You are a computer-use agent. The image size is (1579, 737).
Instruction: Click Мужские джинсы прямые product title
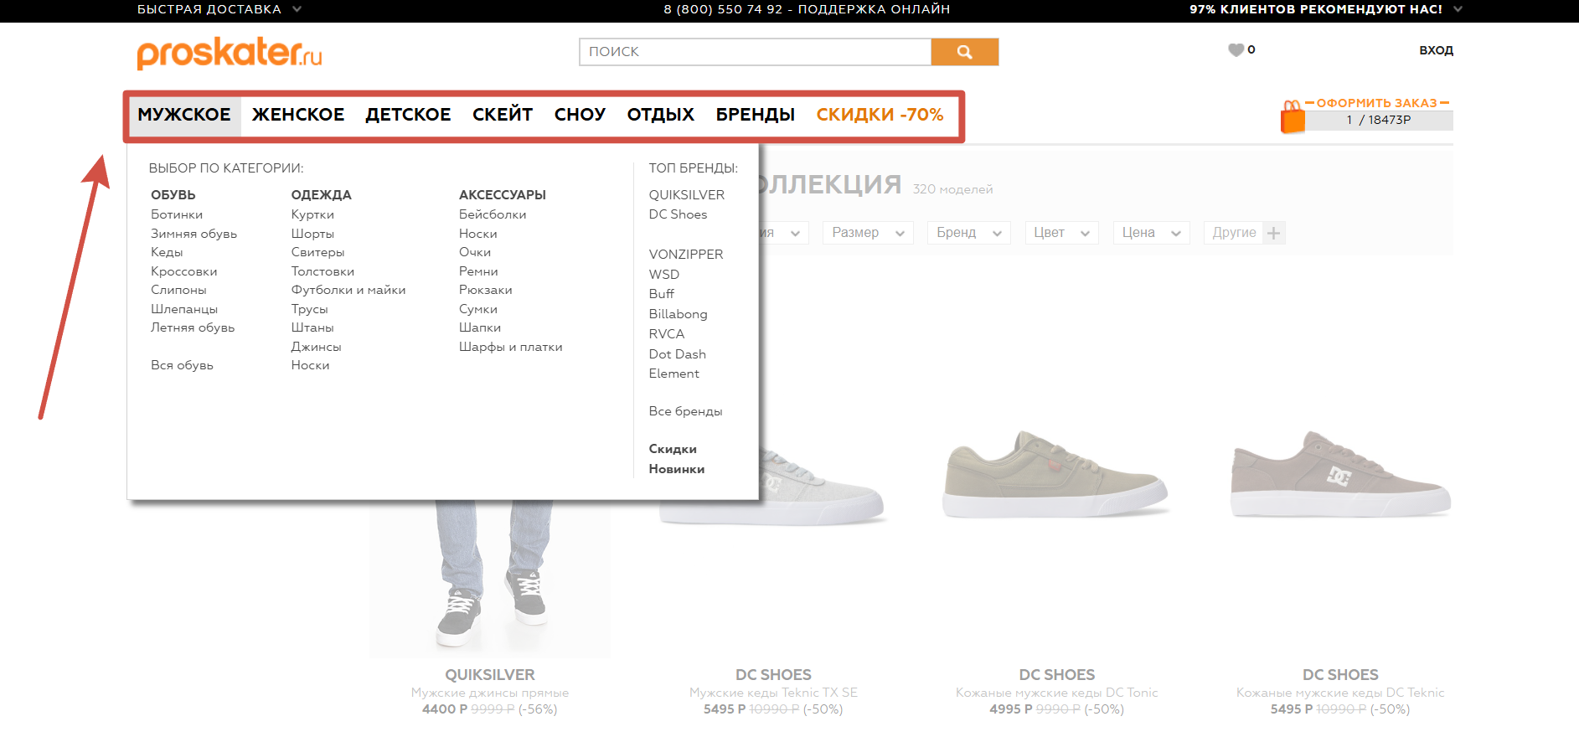point(490,693)
